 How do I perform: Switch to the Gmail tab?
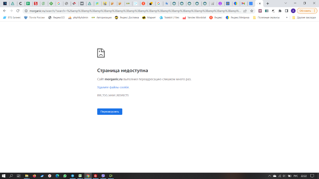tap(243, 4)
